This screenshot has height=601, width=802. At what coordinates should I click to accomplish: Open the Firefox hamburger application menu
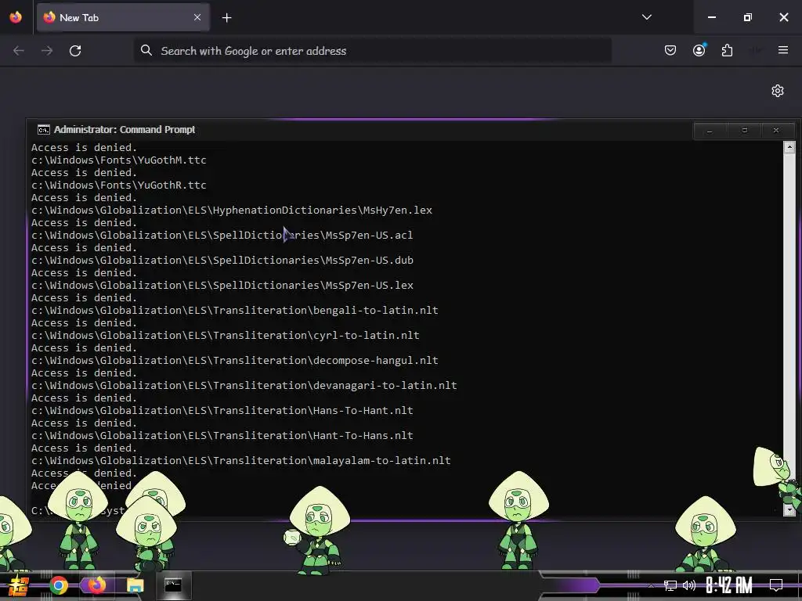click(x=783, y=50)
